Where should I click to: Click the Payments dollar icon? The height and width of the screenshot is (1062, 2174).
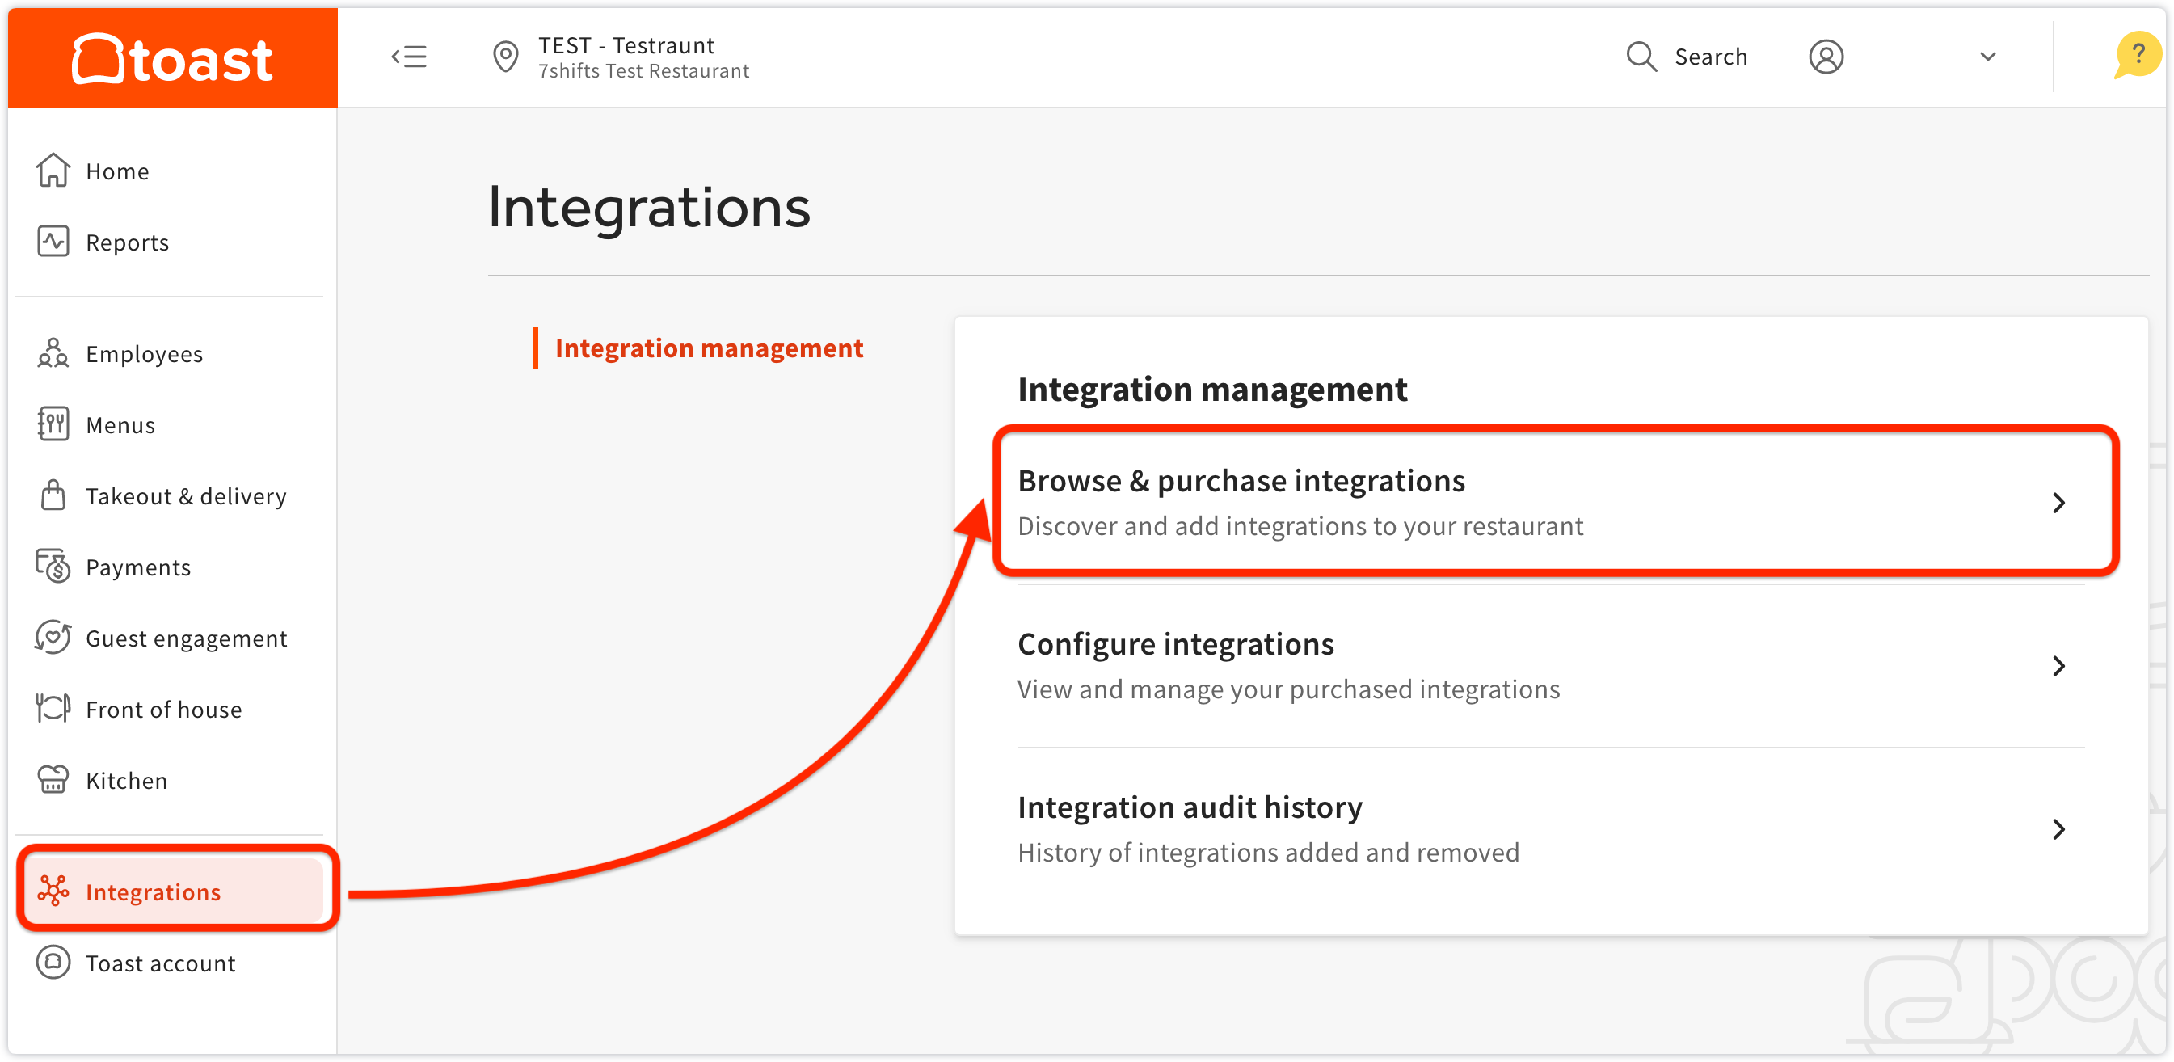click(53, 567)
